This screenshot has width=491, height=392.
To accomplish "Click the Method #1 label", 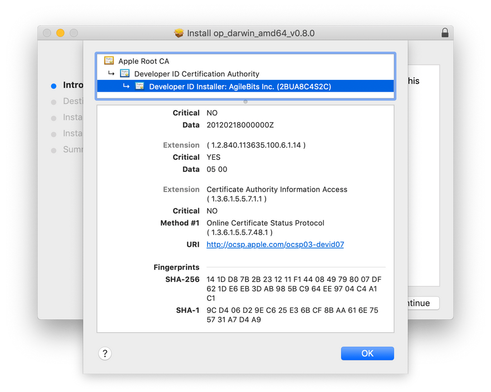I will coord(180,223).
